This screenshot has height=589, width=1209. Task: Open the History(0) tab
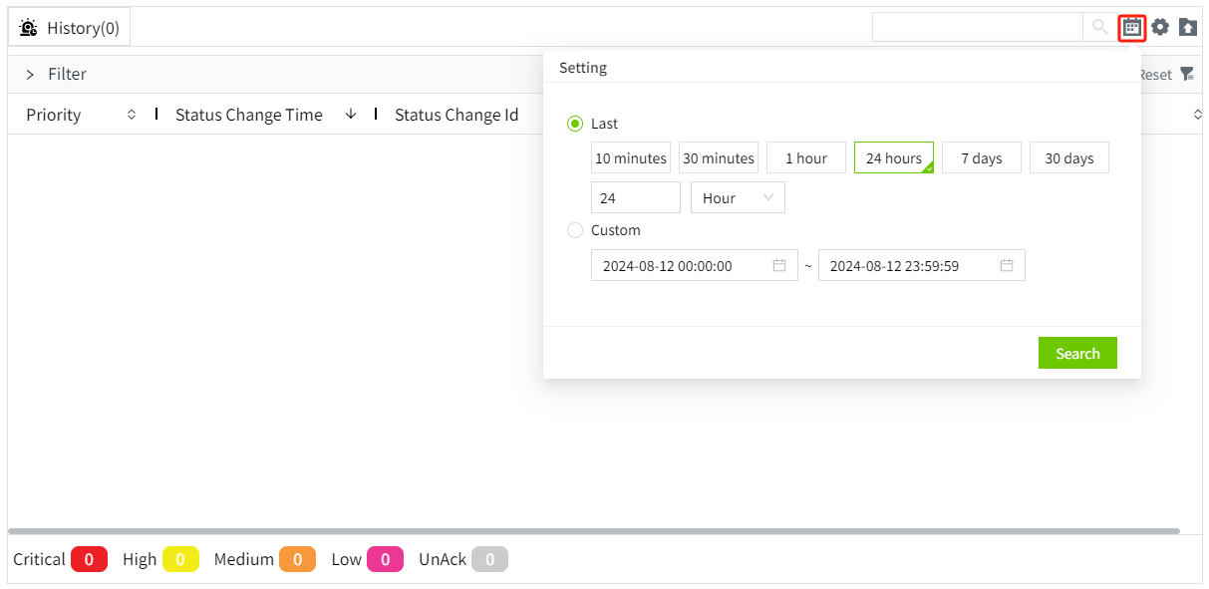(70, 28)
